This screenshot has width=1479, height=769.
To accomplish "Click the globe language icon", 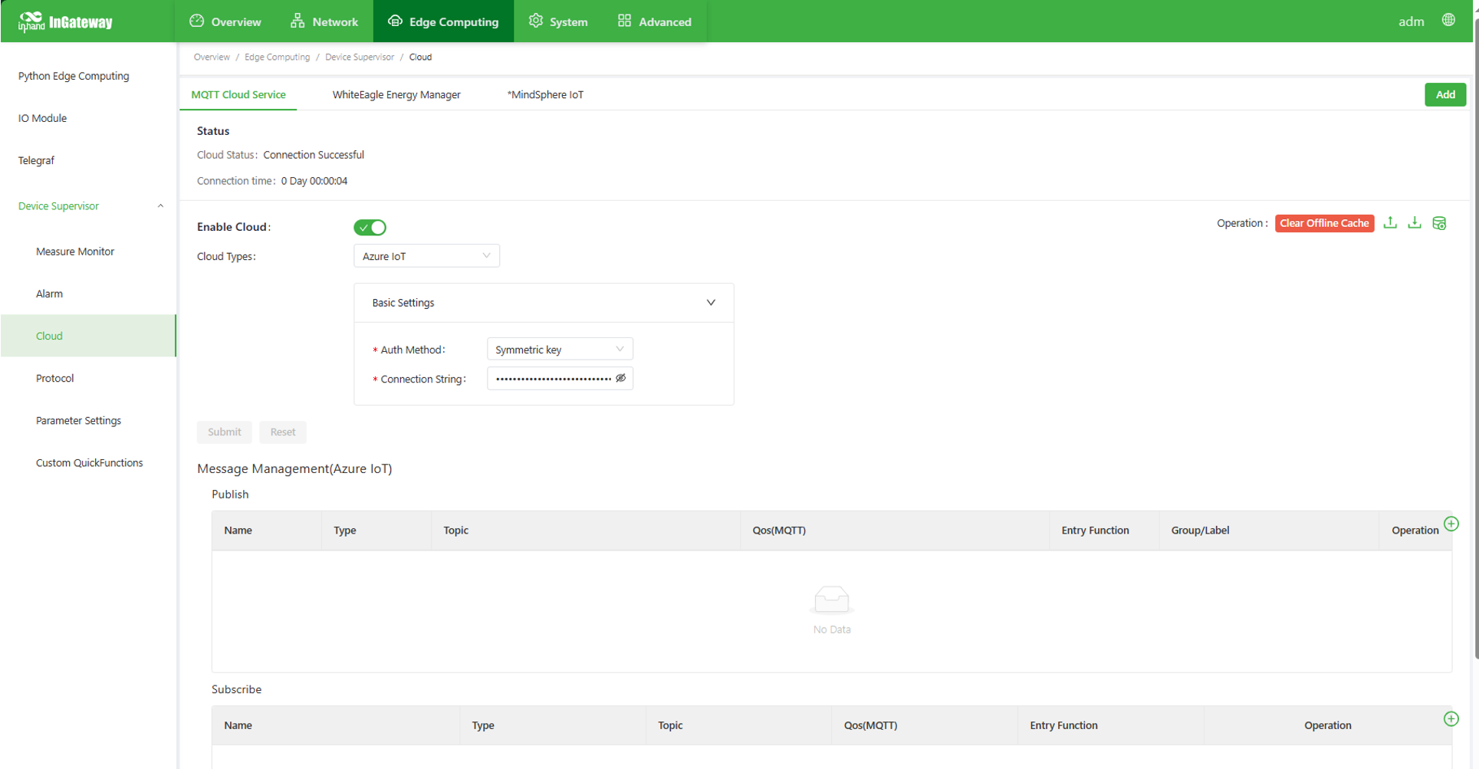I will point(1448,21).
